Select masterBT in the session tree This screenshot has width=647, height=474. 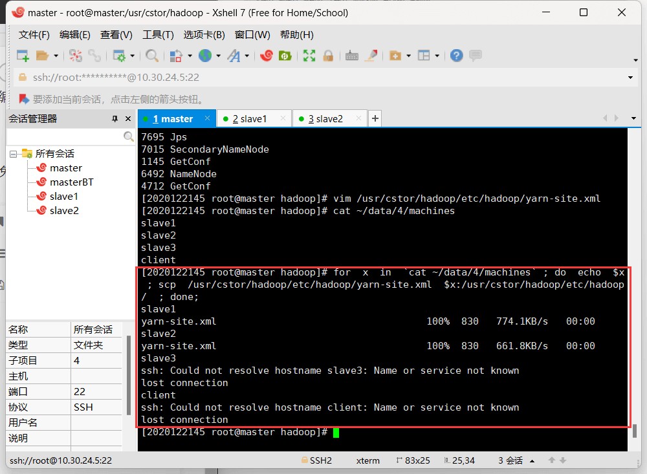(x=71, y=182)
